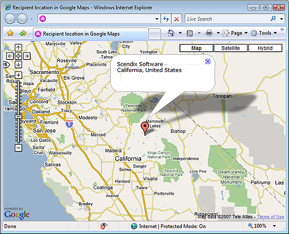Click the privacy report eye icon
This screenshot has width=289, height=234.
point(104,226)
